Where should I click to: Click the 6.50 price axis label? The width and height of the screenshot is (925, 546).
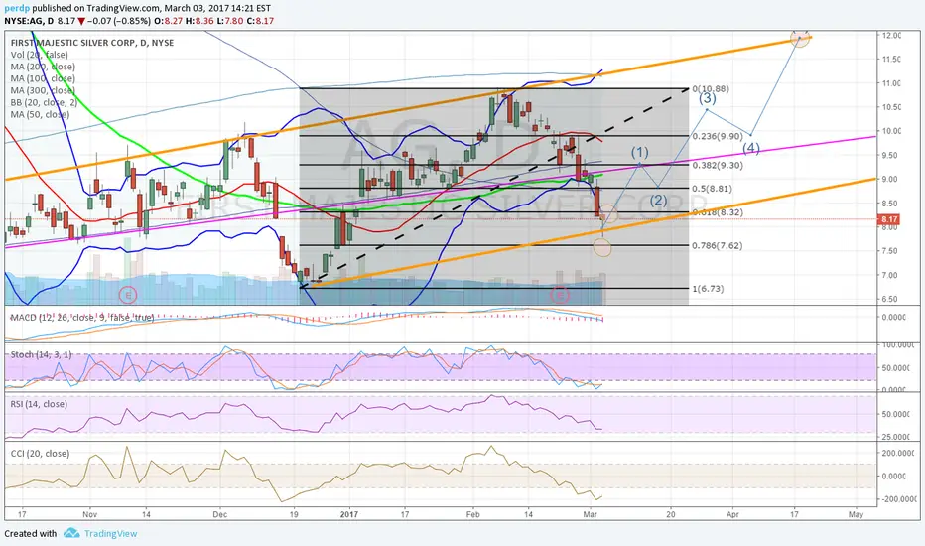tap(889, 299)
